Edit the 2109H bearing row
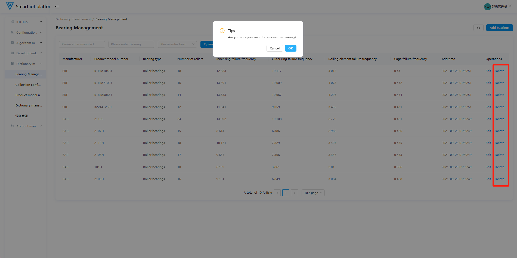 488,179
